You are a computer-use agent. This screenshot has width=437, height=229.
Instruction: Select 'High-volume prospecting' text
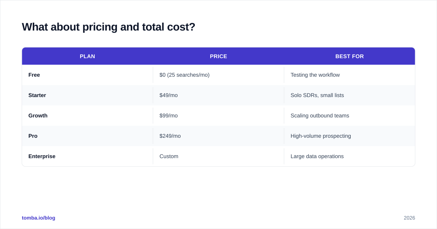321,136
